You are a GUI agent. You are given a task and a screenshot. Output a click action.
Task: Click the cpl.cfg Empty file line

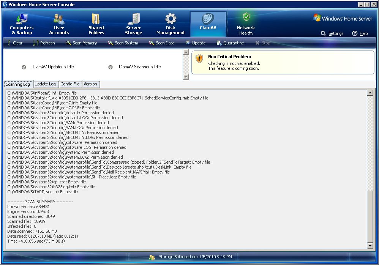[x=47, y=182]
